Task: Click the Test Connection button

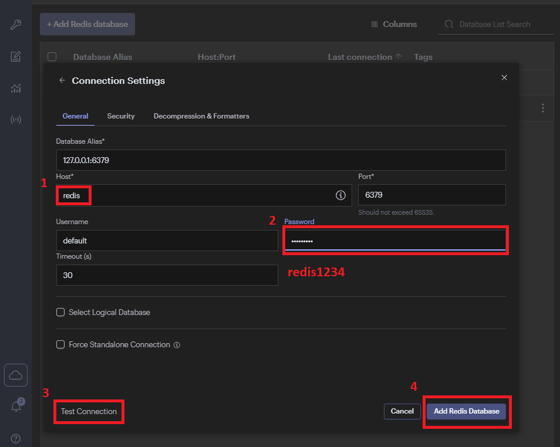Action: [x=89, y=411]
